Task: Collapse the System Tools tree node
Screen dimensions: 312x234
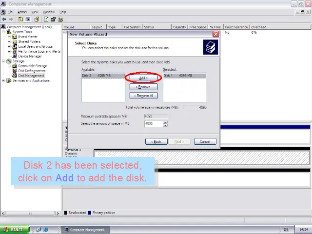Action: (x=4, y=32)
